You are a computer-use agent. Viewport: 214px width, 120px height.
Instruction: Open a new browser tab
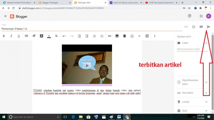tap(183, 2)
